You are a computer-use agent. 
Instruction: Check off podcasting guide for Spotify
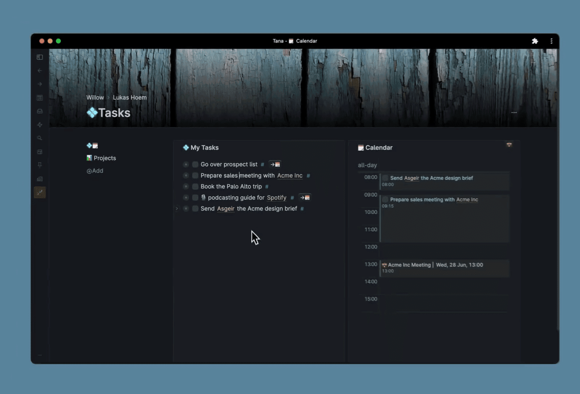(195, 197)
